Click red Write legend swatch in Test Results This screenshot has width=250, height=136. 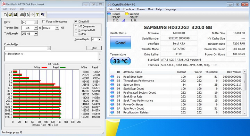coord(44,67)
